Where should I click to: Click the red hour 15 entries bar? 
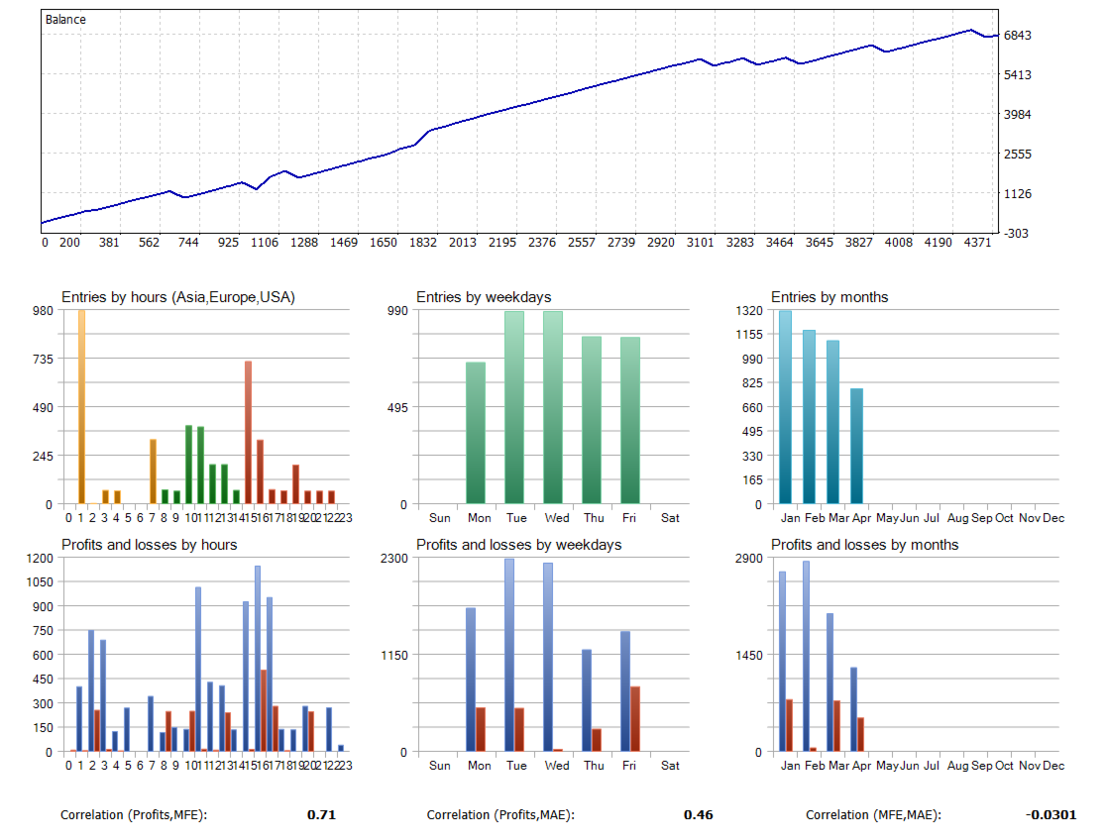[249, 432]
